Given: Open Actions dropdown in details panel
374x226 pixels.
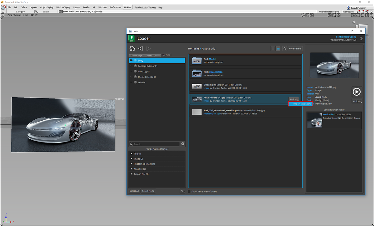Looking at the screenshot, I should 357,101.
